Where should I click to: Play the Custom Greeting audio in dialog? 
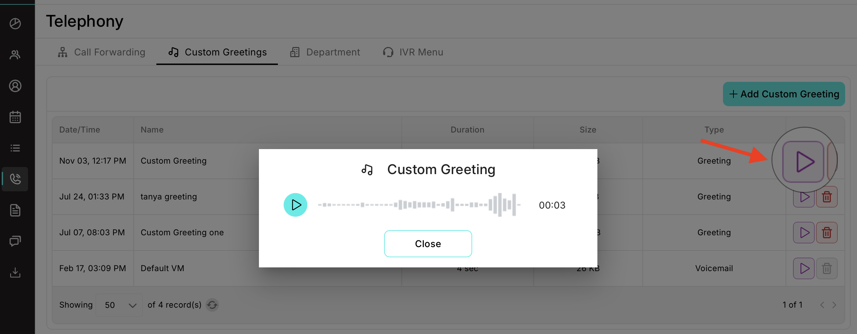[x=295, y=205]
